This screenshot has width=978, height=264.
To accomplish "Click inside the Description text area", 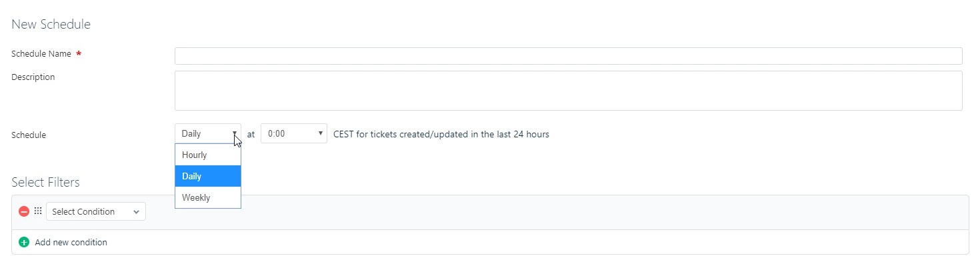I will click(569, 91).
